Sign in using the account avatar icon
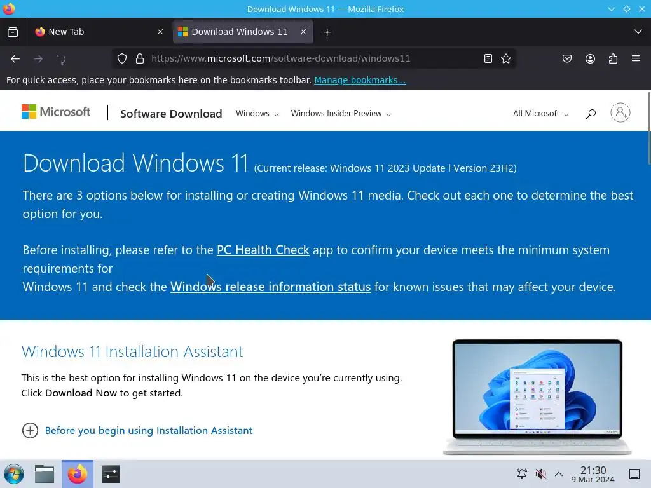The image size is (651, 488). (620, 112)
